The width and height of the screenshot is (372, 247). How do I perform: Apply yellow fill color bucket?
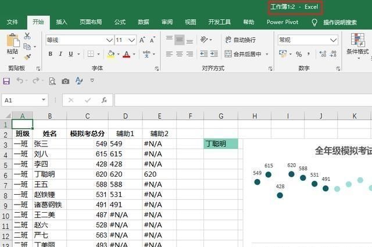[x=111, y=54]
